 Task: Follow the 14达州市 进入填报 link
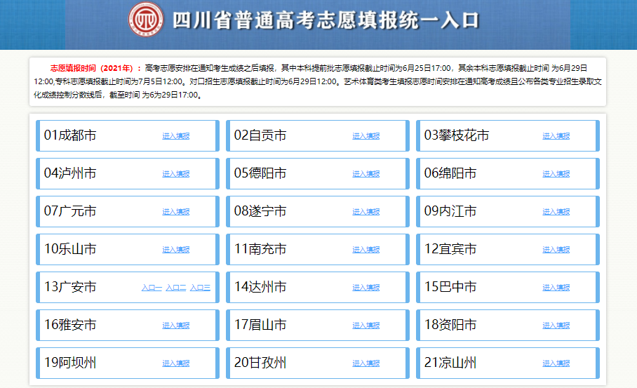click(366, 288)
